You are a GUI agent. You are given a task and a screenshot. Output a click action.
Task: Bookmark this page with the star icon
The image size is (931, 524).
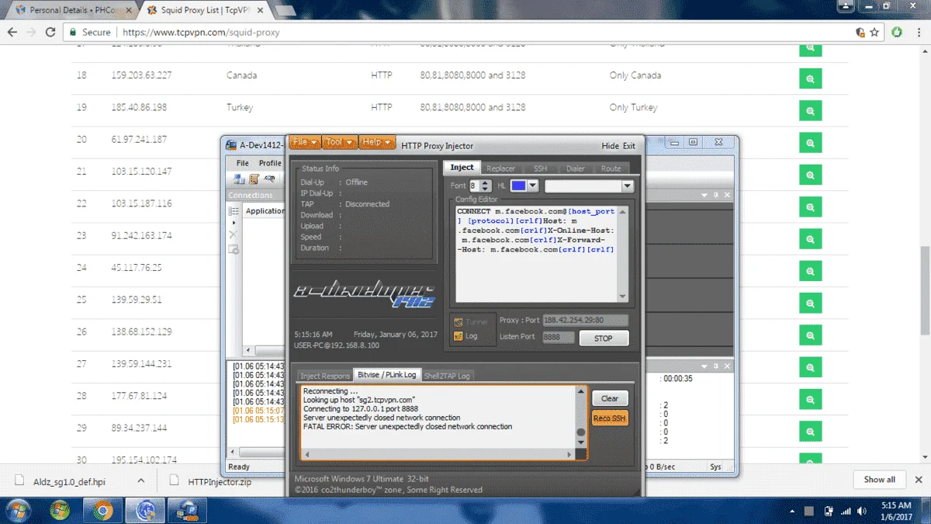(x=874, y=33)
